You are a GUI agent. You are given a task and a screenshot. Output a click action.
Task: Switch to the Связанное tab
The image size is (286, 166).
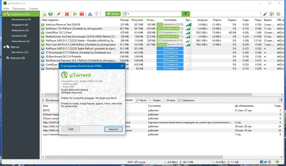click(186, 100)
